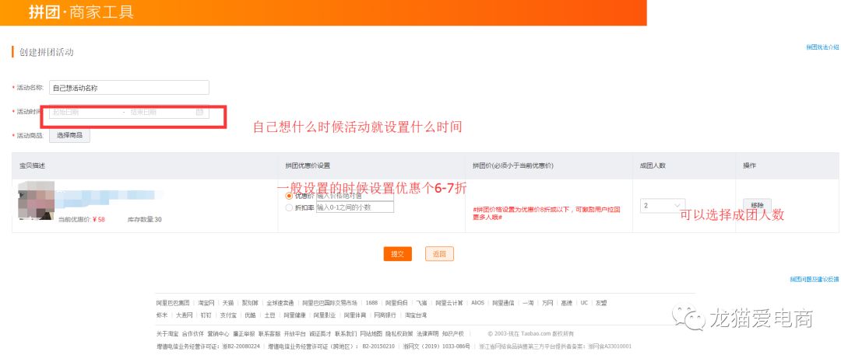Open the 阿里妈妈 footer link
The height and width of the screenshot is (355, 841).
tap(396, 302)
